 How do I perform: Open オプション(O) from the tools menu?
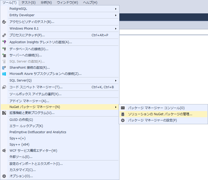point(21,176)
